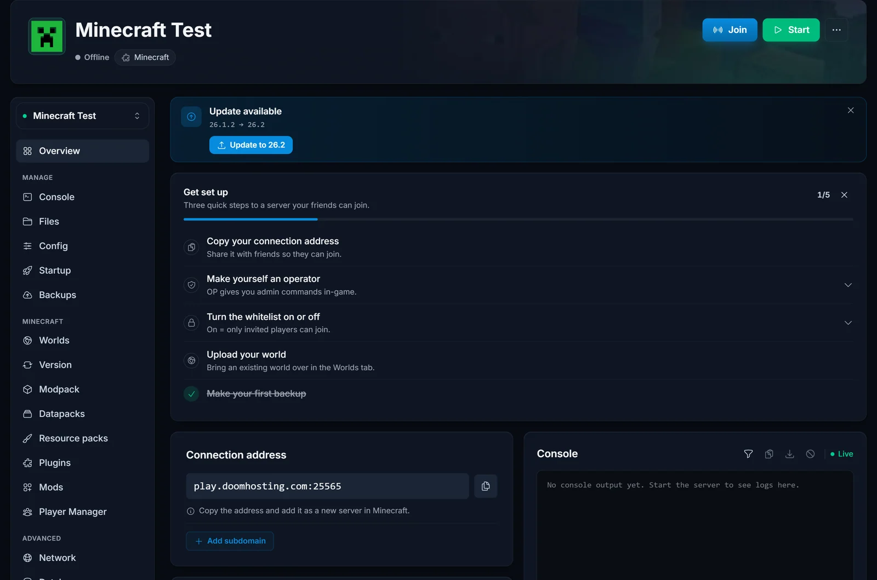Viewport: 877px width, 580px height.
Task: Select Copy your connection address step
Action: (x=518, y=248)
